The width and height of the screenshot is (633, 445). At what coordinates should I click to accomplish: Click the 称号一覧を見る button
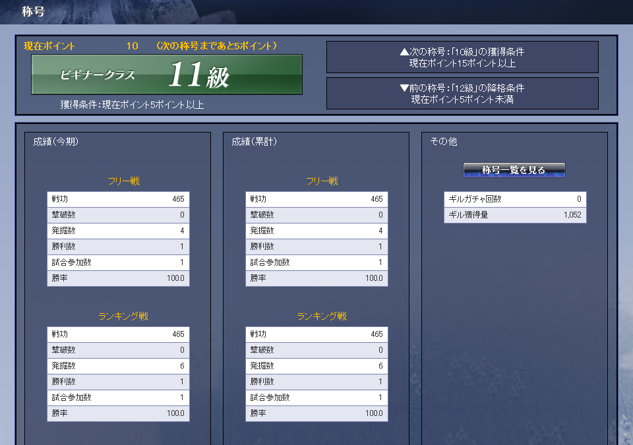[x=514, y=170]
